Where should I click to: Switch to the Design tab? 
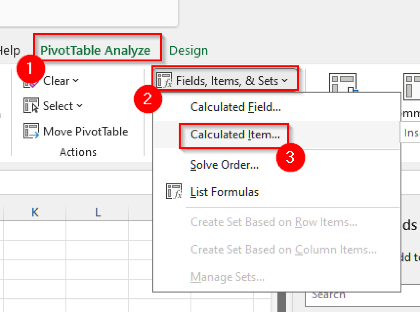coord(188,50)
